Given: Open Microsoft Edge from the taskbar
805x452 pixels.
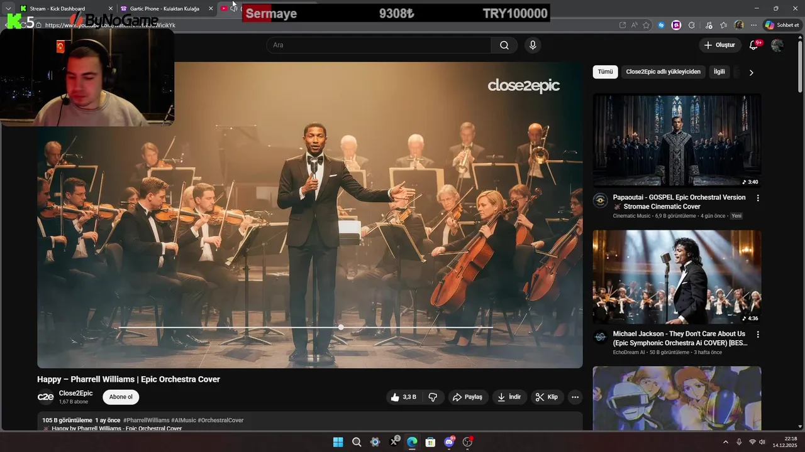Looking at the screenshot, I should coord(412,442).
